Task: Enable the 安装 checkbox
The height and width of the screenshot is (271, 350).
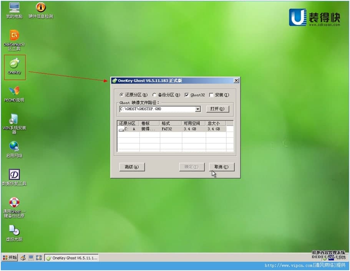Action: [x=212, y=95]
